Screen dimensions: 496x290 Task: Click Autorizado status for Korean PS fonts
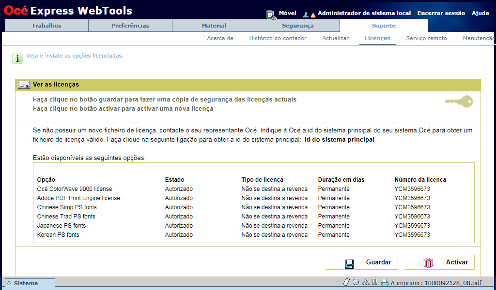click(x=179, y=234)
